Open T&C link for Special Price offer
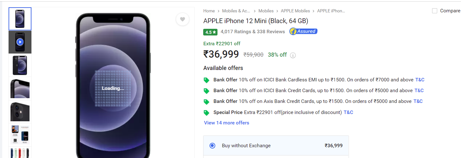The height and width of the screenshot is (158, 461). [348, 112]
